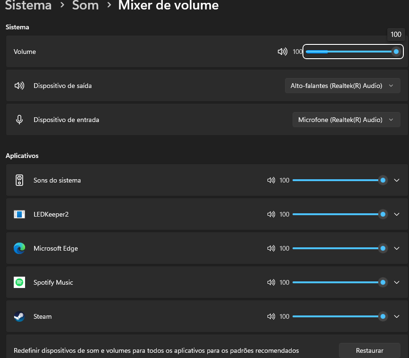Viewport: 409px width, 358px height.
Task: Adjust Steam volume slider
Action: click(339, 316)
